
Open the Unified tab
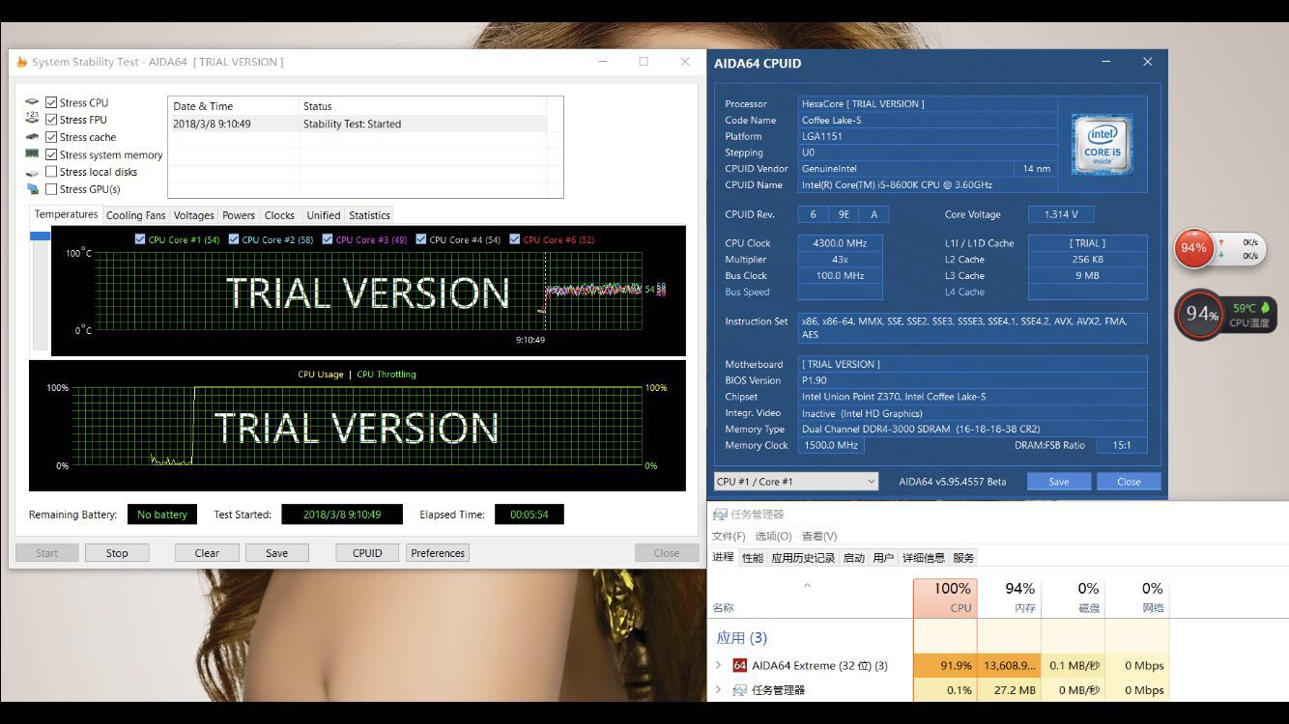(x=323, y=215)
